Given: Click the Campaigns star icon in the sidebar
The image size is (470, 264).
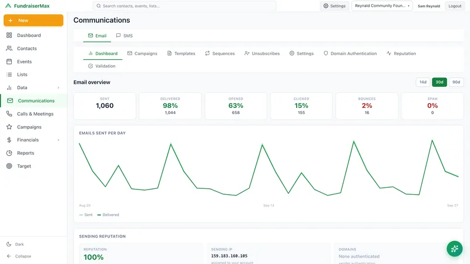Looking at the screenshot, I should (x=9, y=127).
